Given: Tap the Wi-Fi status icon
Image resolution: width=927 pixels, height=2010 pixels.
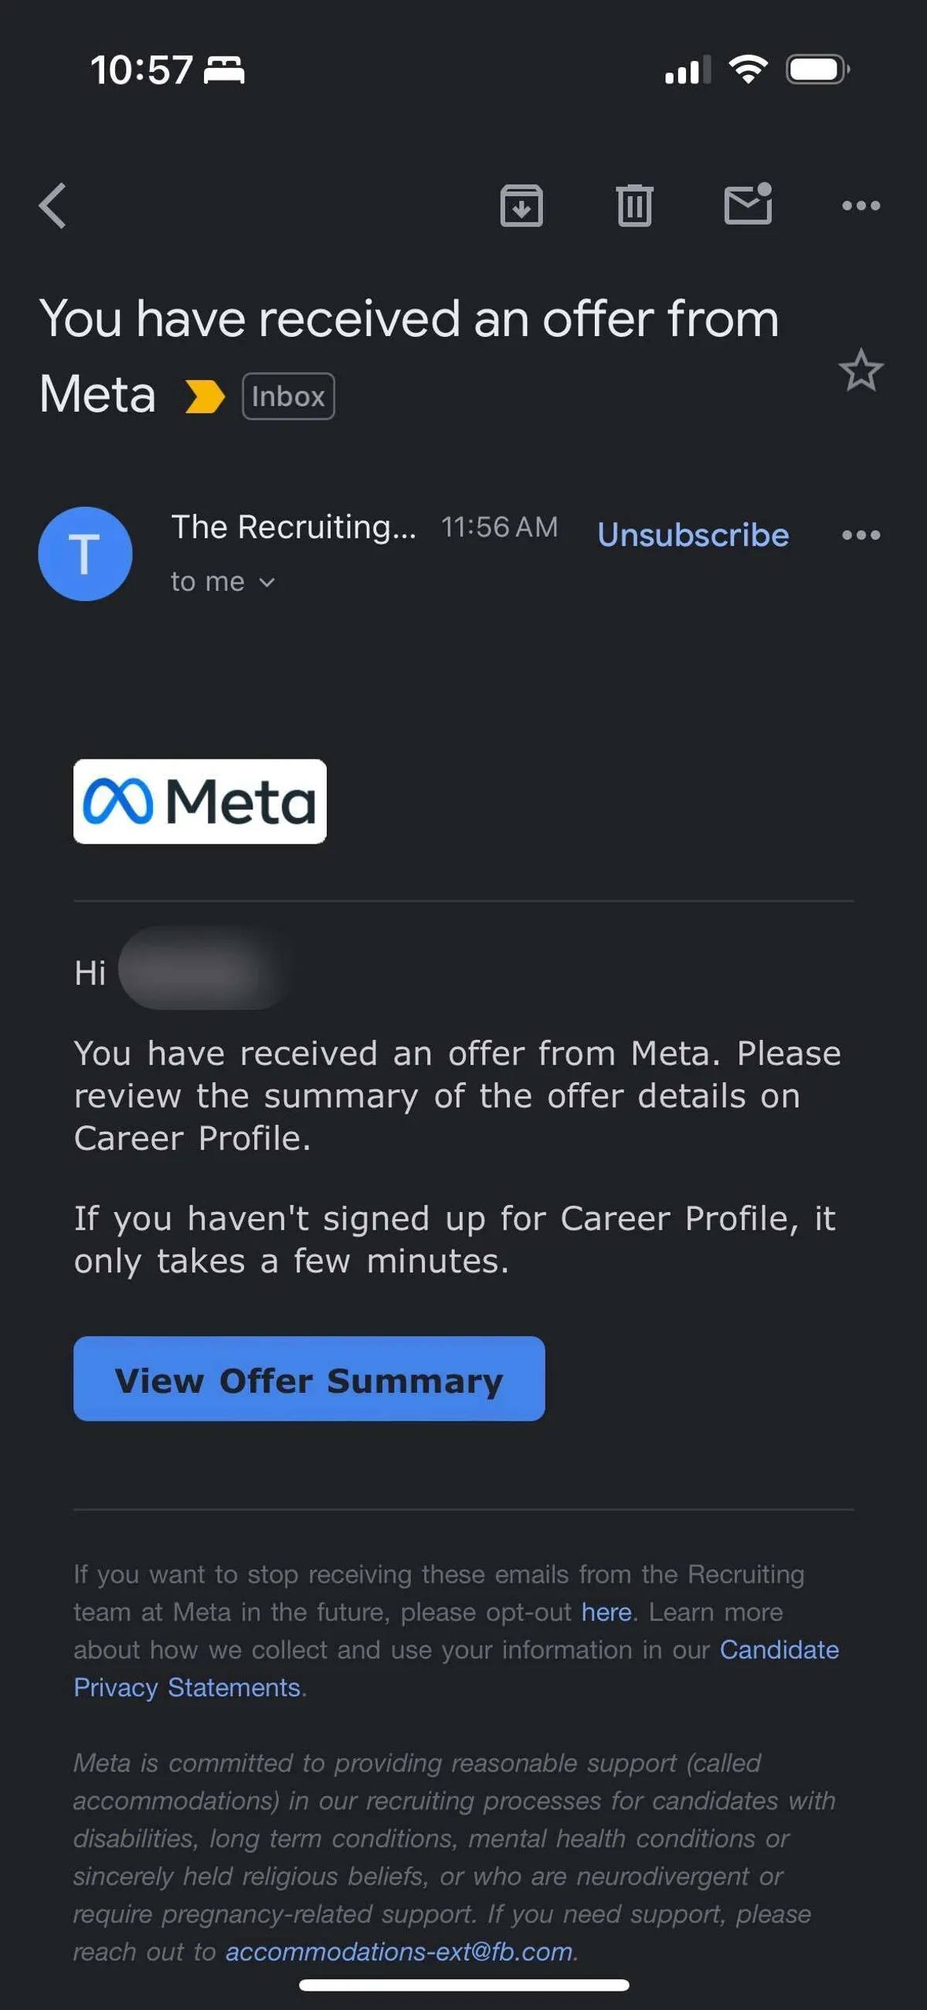Looking at the screenshot, I should click(x=748, y=70).
